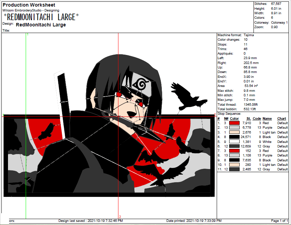Click the total stitches value '67,587'
Viewport: 291px width, 225px height.
(x=276, y=4)
